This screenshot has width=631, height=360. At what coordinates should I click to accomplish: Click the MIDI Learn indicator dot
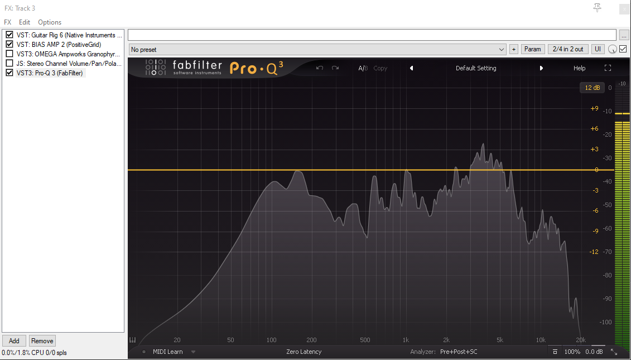(144, 352)
